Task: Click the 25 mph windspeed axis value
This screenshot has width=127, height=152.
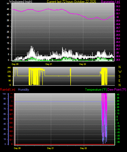Action: coord(8,32)
